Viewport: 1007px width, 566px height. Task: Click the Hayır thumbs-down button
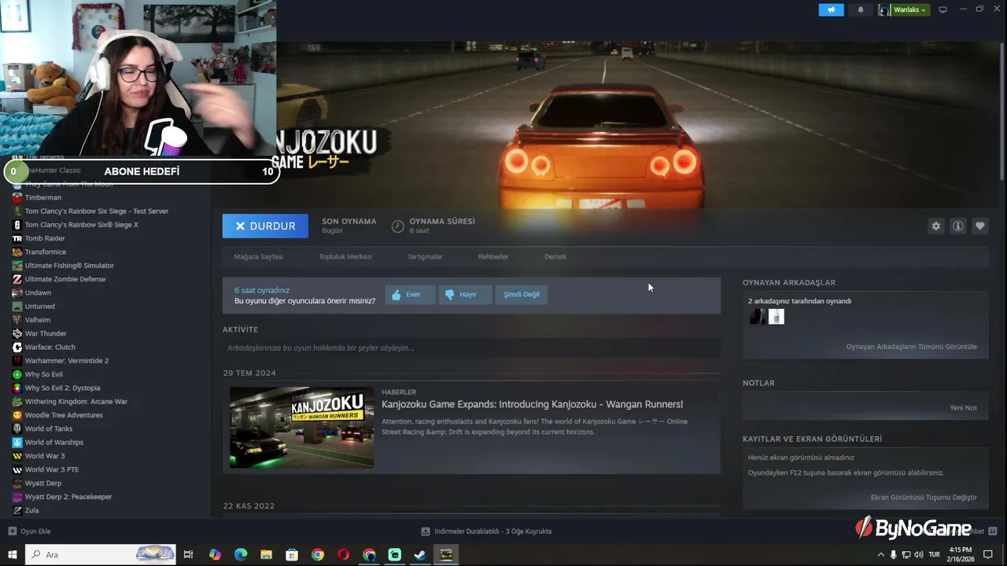click(465, 295)
